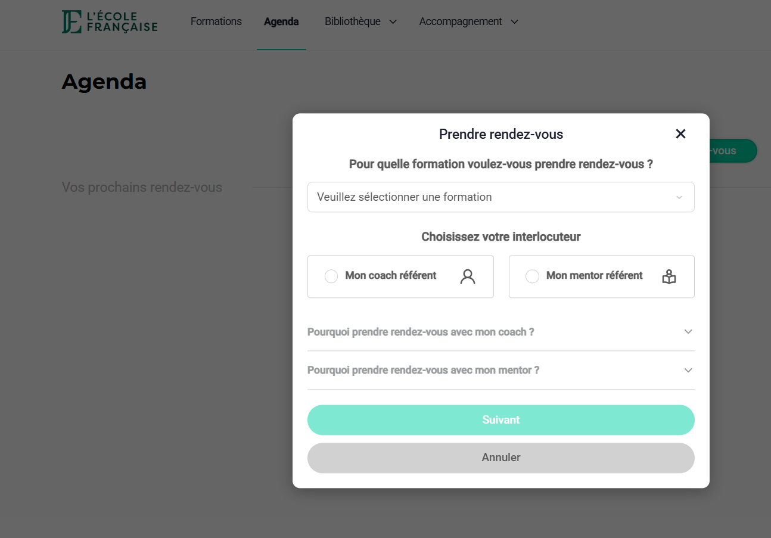Click the Bibliothèque chevron arrow
Screen dimensions: 771x538
[x=393, y=22]
